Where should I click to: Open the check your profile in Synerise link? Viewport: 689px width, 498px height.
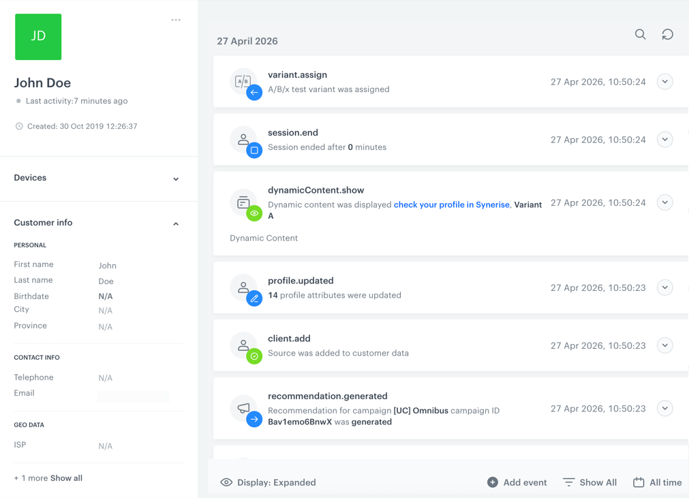pos(451,204)
